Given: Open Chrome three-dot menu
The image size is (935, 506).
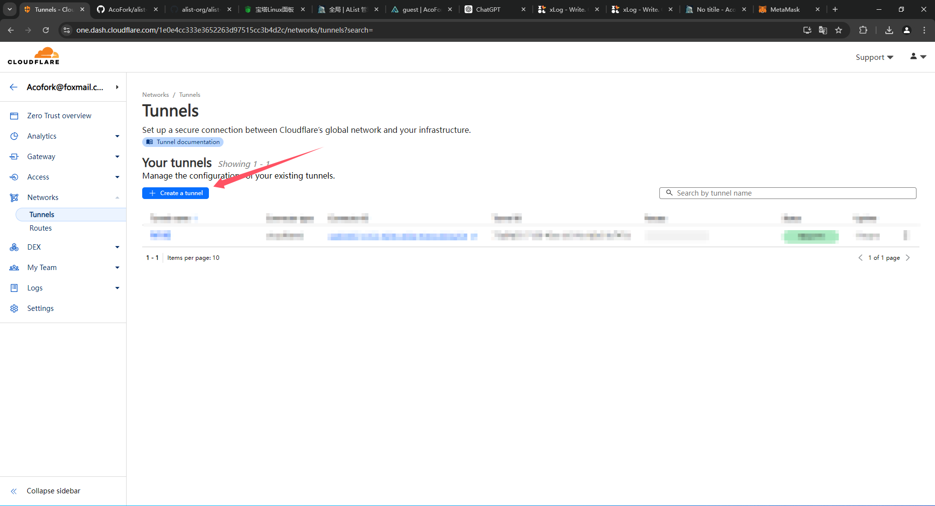Looking at the screenshot, I should point(924,30).
